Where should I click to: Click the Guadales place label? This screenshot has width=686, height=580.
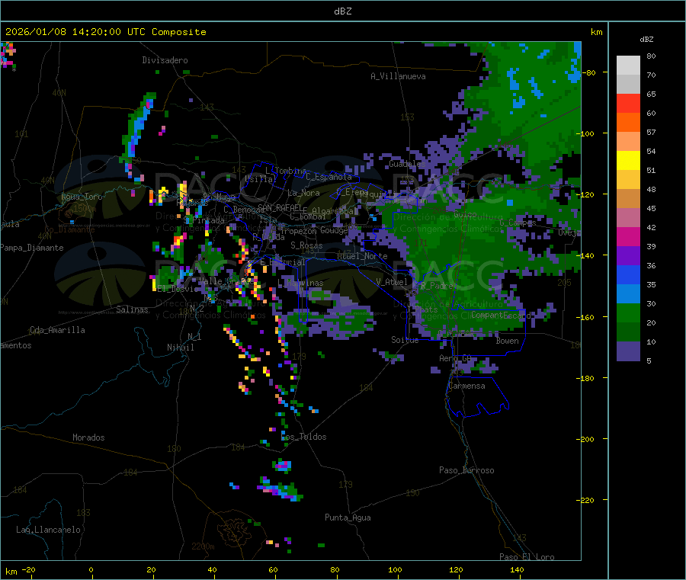(x=407, y=164)
